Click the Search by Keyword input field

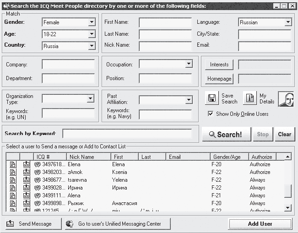[127, 134]
